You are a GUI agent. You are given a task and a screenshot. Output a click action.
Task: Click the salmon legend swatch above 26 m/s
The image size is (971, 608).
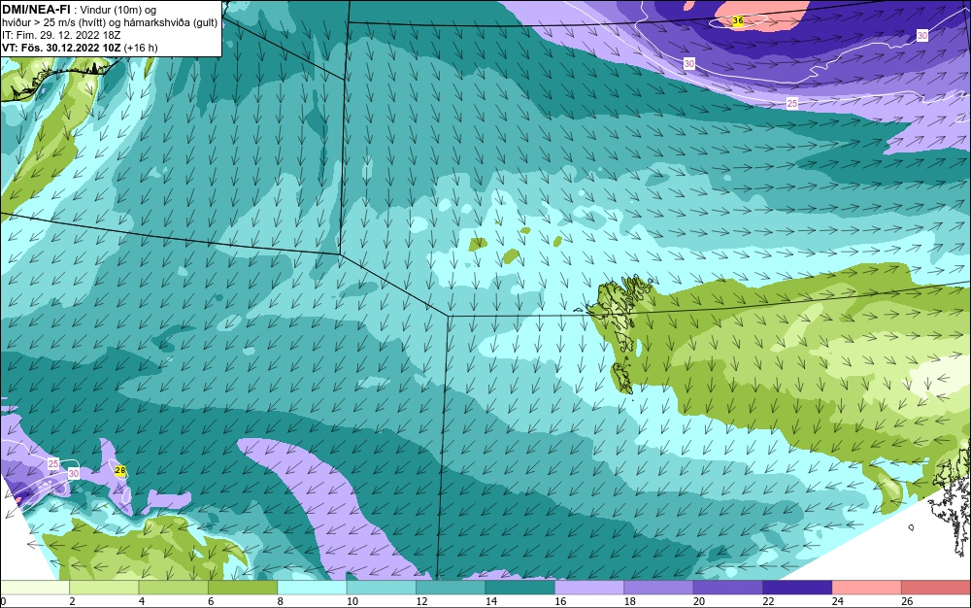[x=936, y=588]
